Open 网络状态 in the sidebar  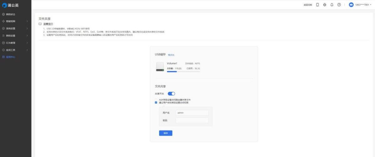(x=11, y=14)
